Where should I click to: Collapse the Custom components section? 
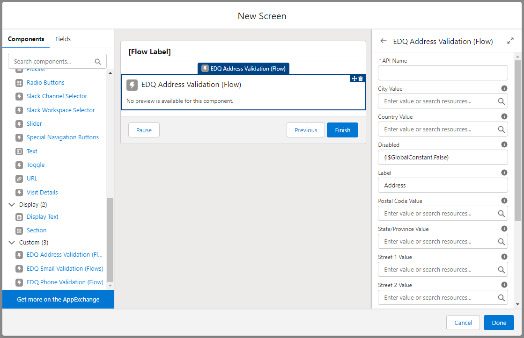click(x=11, y=242)
